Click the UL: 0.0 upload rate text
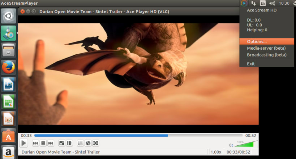This screenshot has height=159, width=296. 254,25
